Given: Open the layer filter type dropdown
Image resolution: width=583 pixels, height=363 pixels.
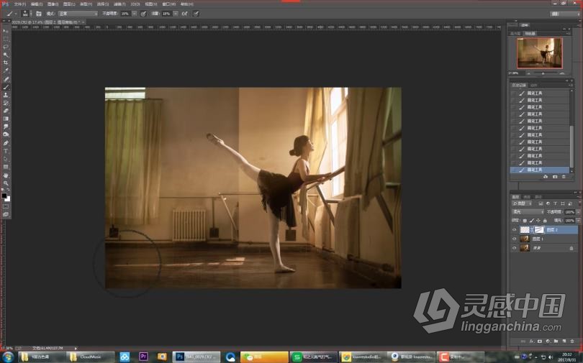Looking at the screenshot, I should pos(523,203).
